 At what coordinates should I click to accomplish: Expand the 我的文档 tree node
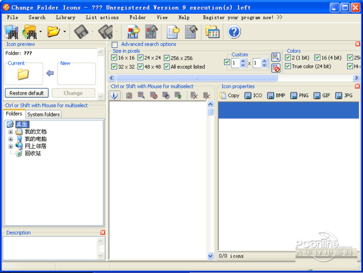tap(10, 132)
